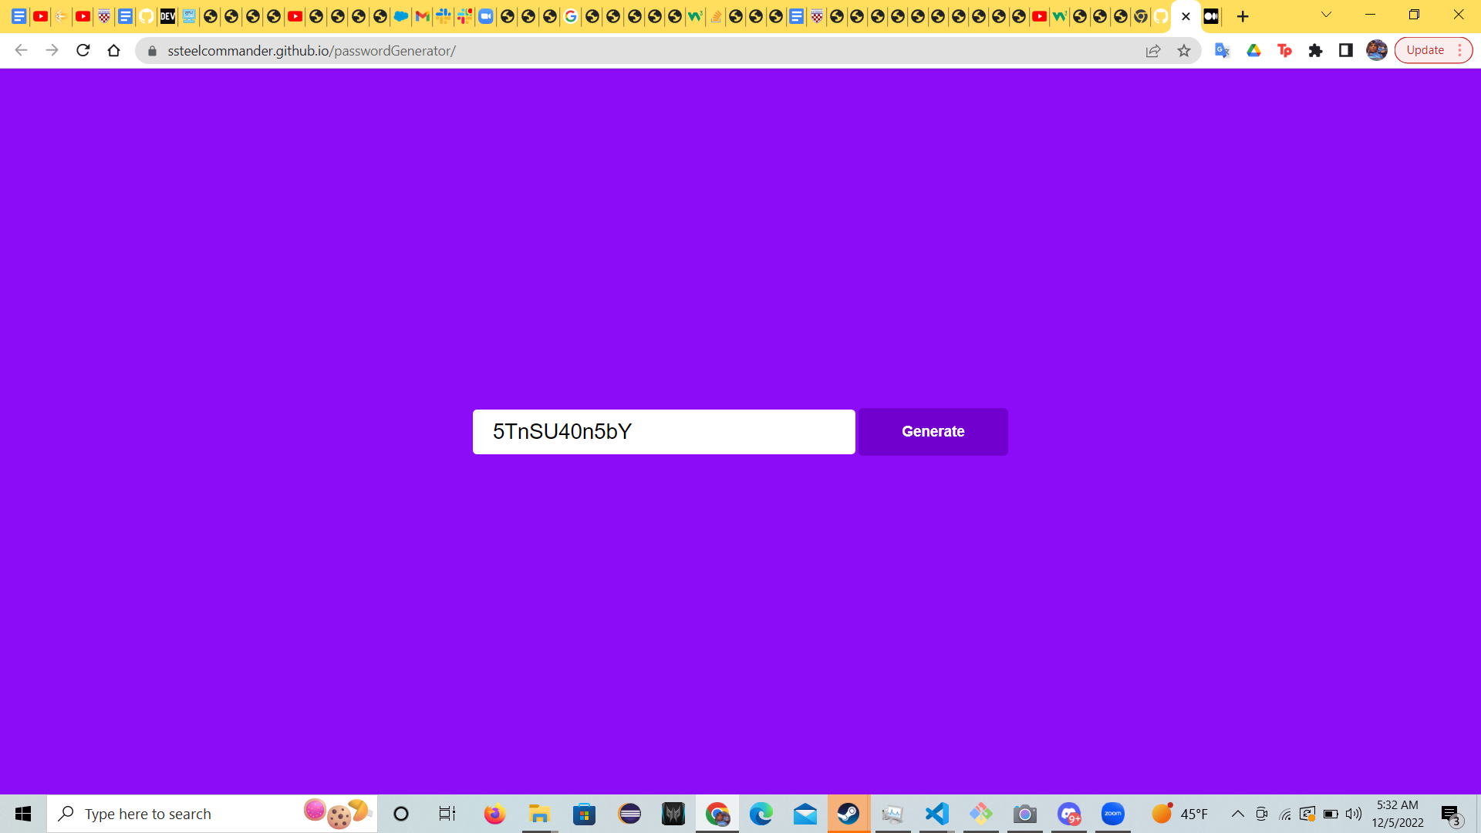Open the Salesforce cloud bookmark
Viewport: 1481px width, 833px height.
[401, 16]
